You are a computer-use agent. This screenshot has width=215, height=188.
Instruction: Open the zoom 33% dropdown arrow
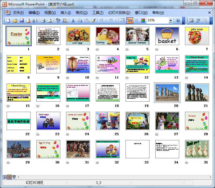tap(171, 21)
